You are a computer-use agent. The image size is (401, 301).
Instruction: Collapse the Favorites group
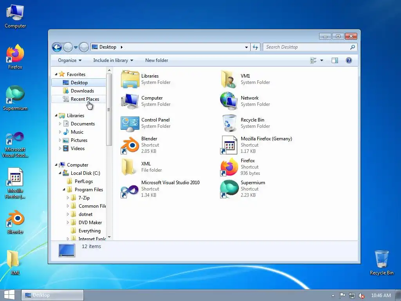56,74
